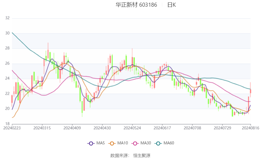Toggle the MA60 legend series
The width and height of the screenshot is (261, 158).
[164, 143]
